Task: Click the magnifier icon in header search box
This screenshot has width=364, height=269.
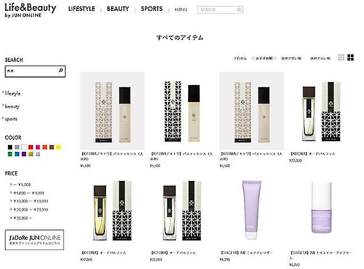Action: [239, 10]
